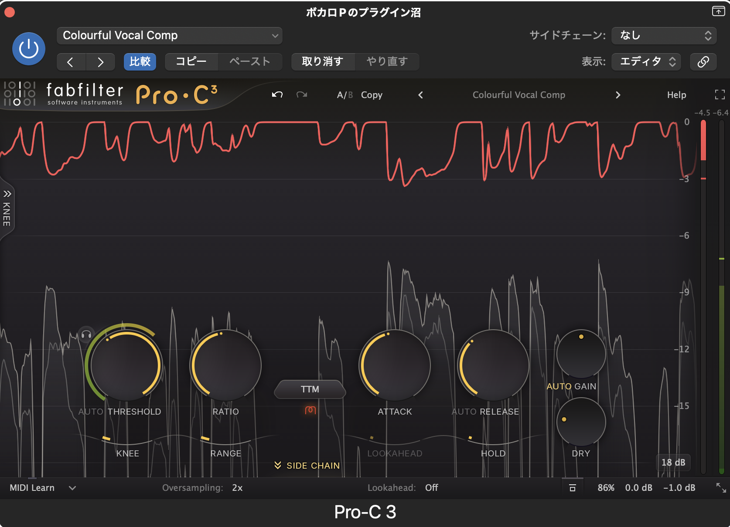Click the RATIO knob
This screenshot has height=527, width=730.
(225, 365)
